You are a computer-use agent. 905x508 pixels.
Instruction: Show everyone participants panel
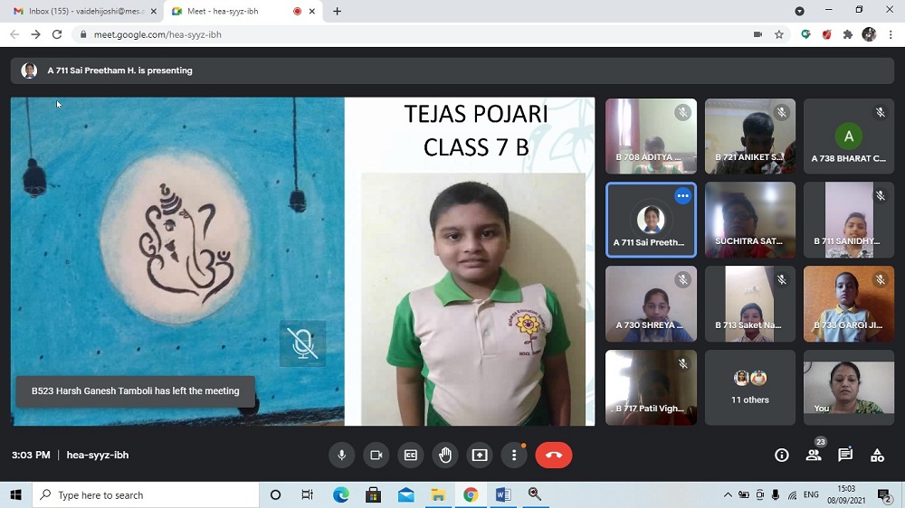click(814, 456)
